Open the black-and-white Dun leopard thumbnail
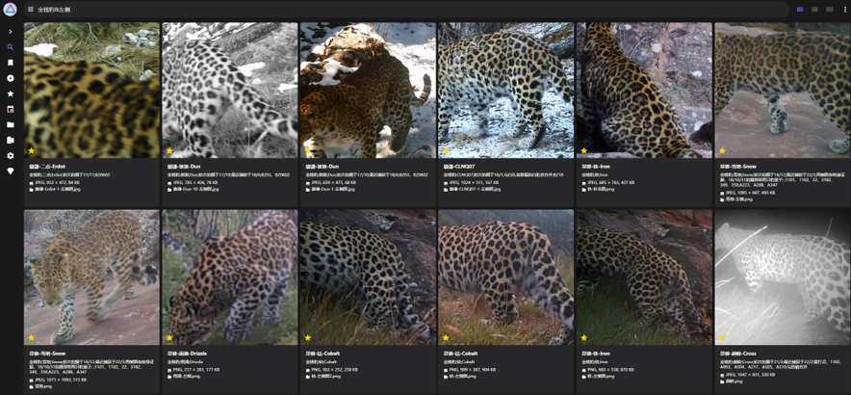The height and width of the screenshot is (395, 851). click(x=230, y=90)
